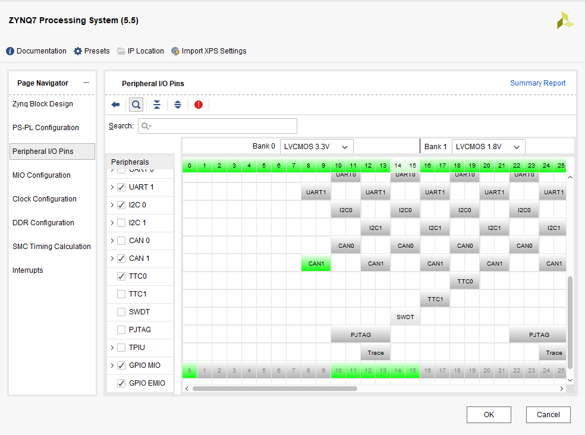The width and height of the screenshot is (585, 435).
Task: Click the vertical scrollbar down arrow
Action: point(570,380)
